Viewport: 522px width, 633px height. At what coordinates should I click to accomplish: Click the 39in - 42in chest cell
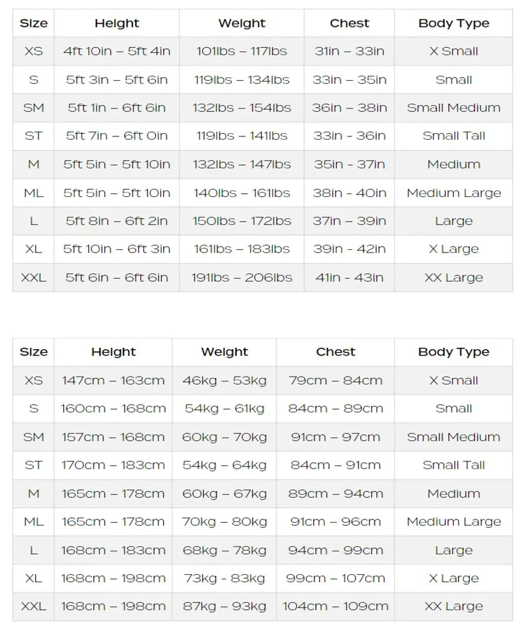pos(349,249)
